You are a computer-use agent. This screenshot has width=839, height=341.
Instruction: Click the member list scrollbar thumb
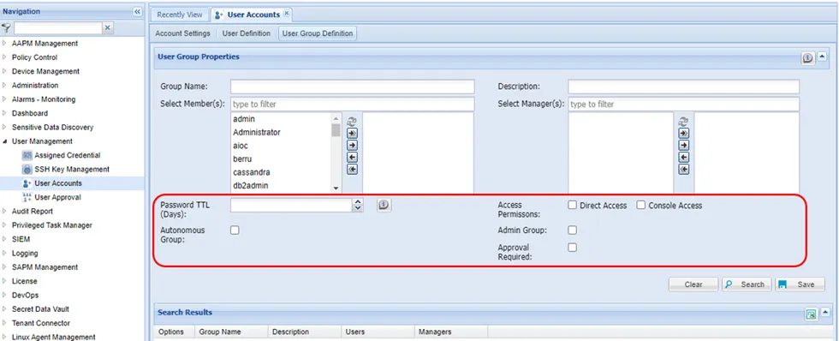336,130
